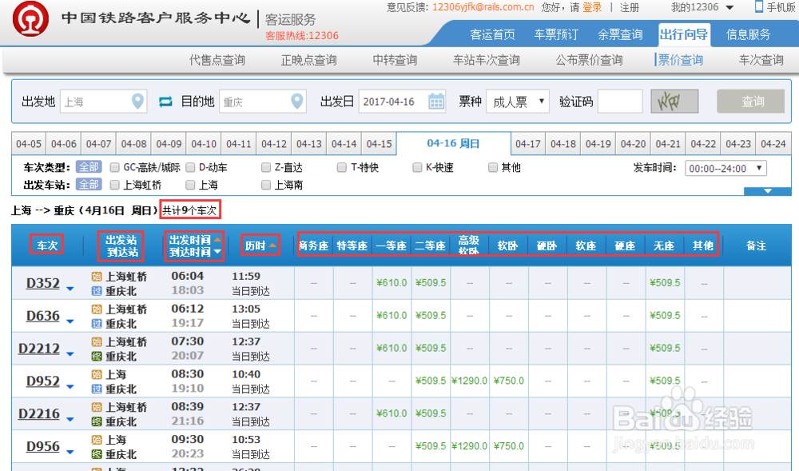Switch to the 余票查询 navigation tab

tap(622, 34)
